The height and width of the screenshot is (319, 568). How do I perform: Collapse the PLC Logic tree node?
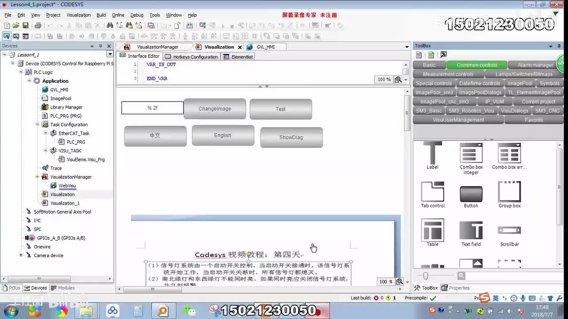(x=21, y=72)
